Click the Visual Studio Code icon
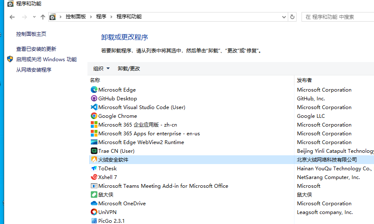This screenshot has height=224, width=374. pos(94,107)
